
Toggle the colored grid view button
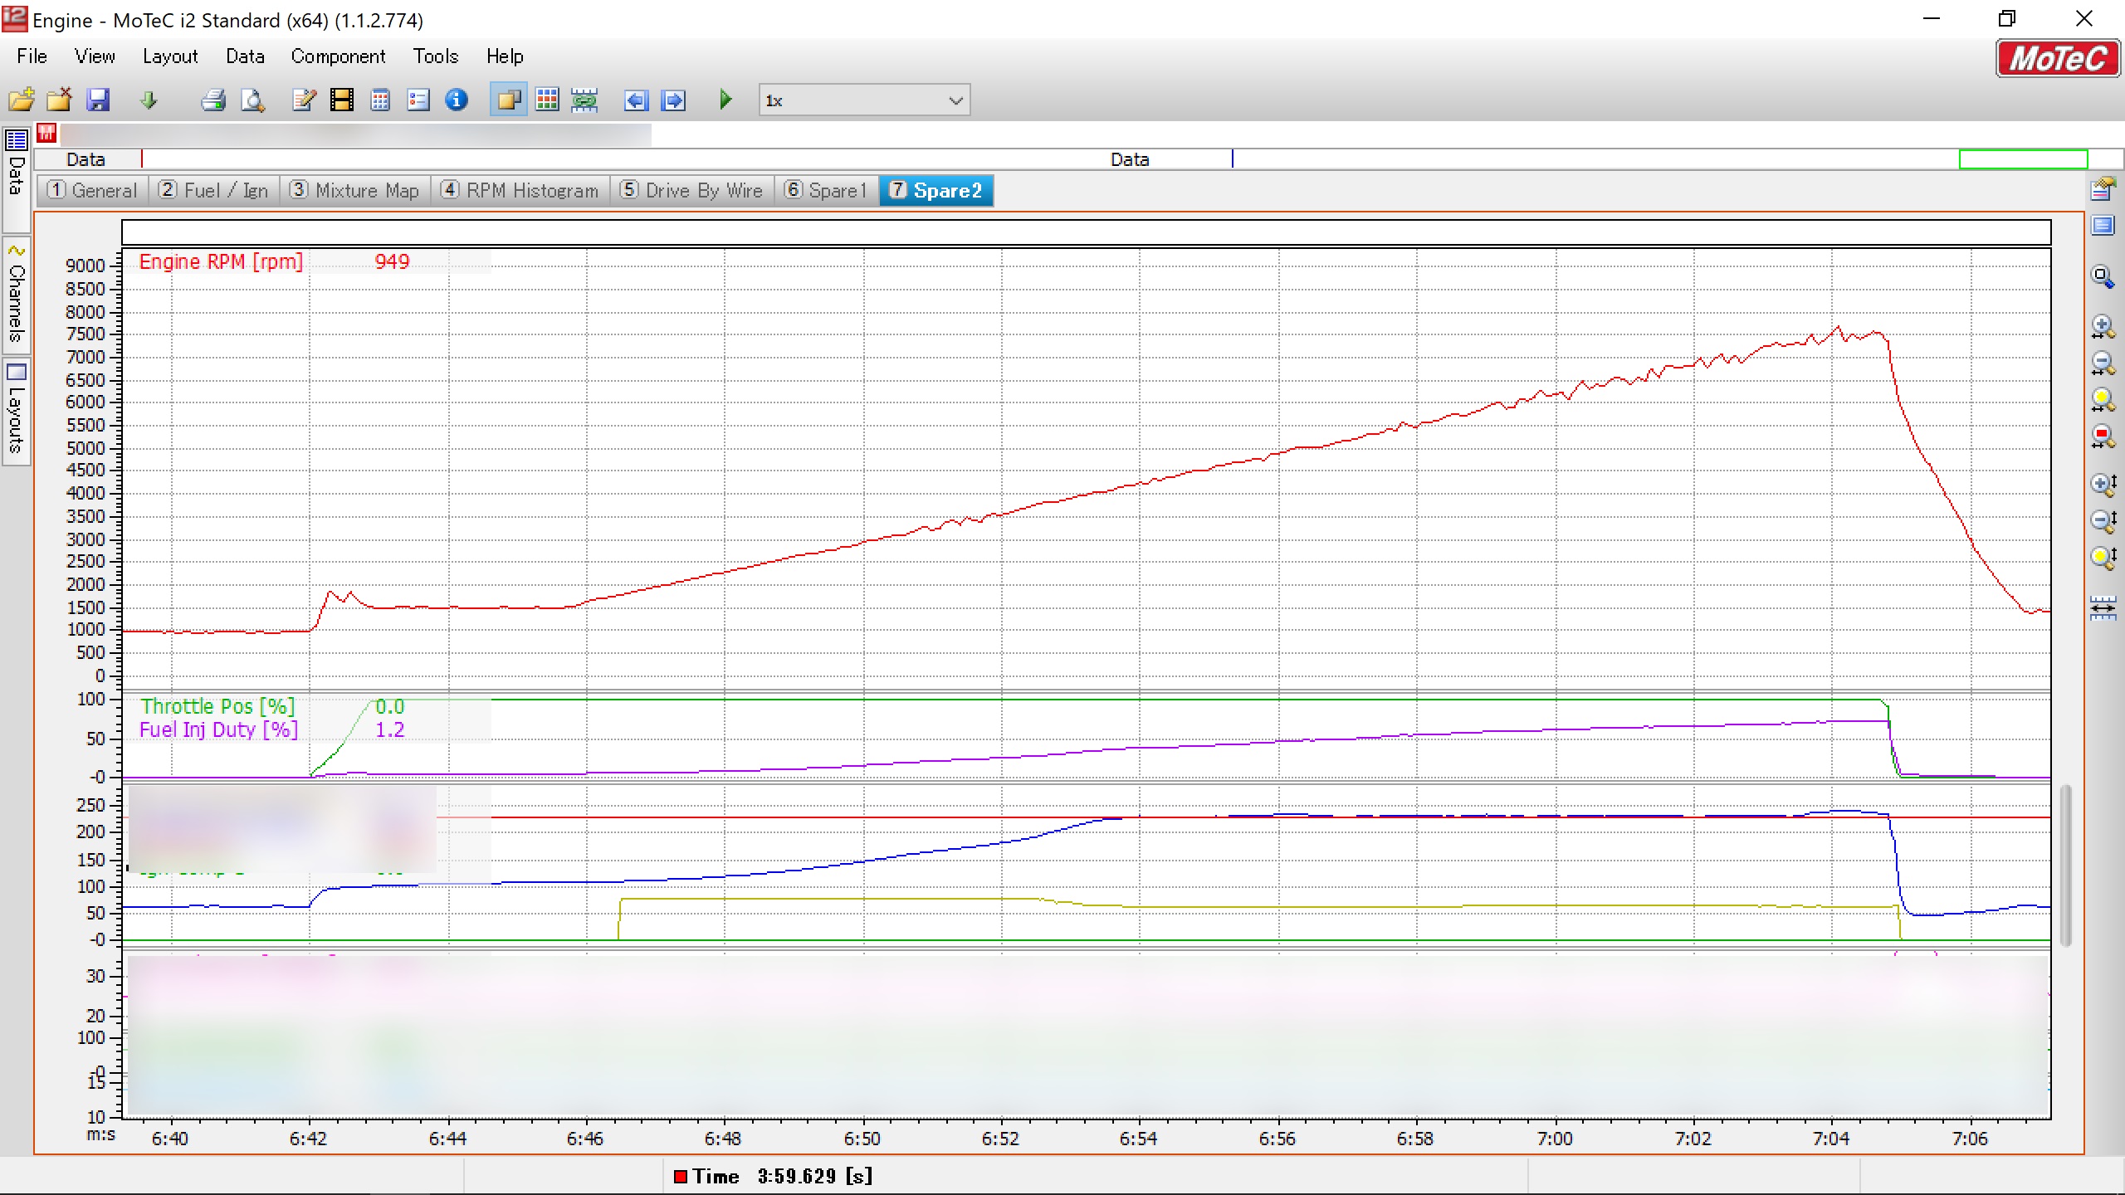547,100
